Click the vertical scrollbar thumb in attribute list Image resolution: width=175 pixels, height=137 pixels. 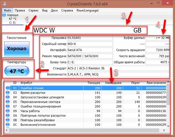[168, 94]
